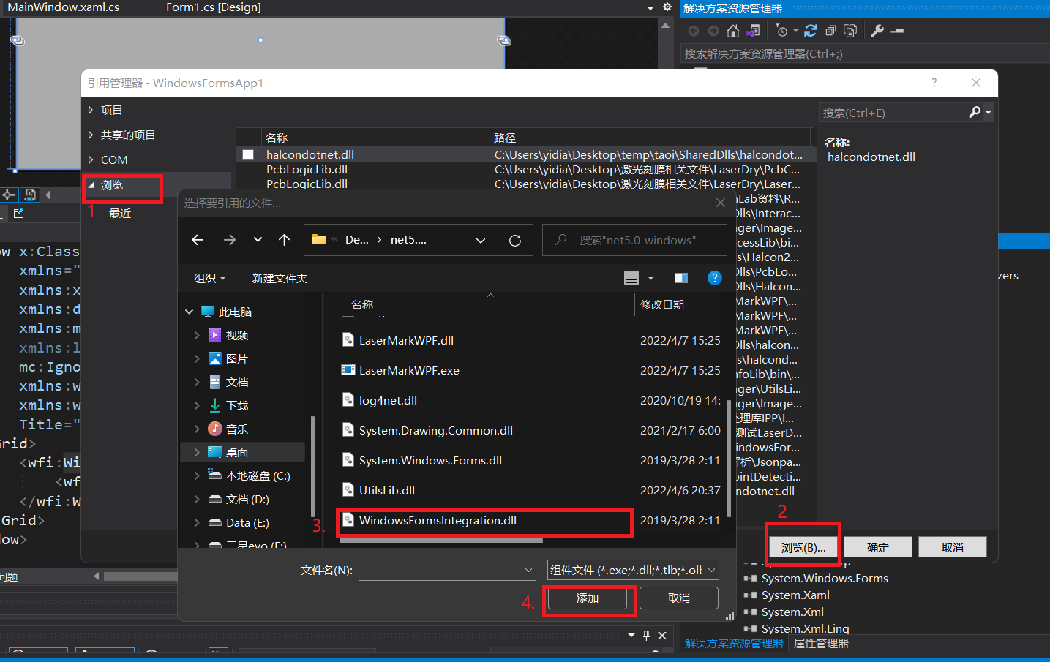Click the Pending Changes Filter clock icon

tap(783, 31)
